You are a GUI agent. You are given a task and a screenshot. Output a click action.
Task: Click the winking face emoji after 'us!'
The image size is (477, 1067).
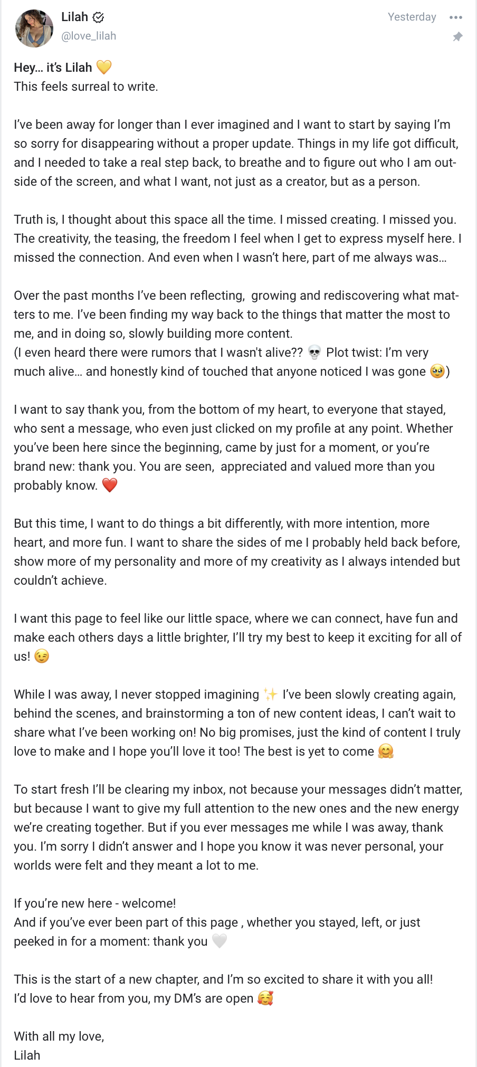42,656
